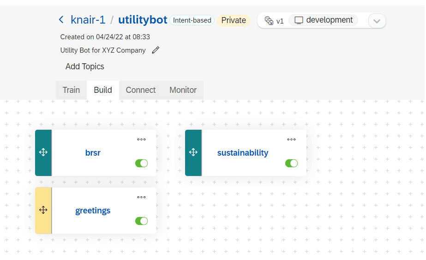Disable the sustainability skill switch

point(292,163)
